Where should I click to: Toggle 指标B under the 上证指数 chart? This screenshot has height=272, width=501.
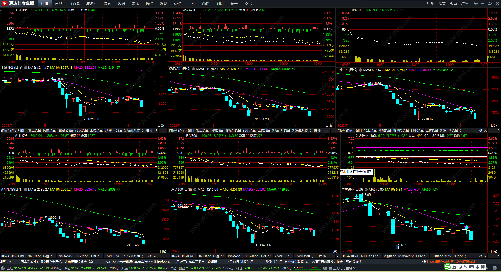point(14,130)
